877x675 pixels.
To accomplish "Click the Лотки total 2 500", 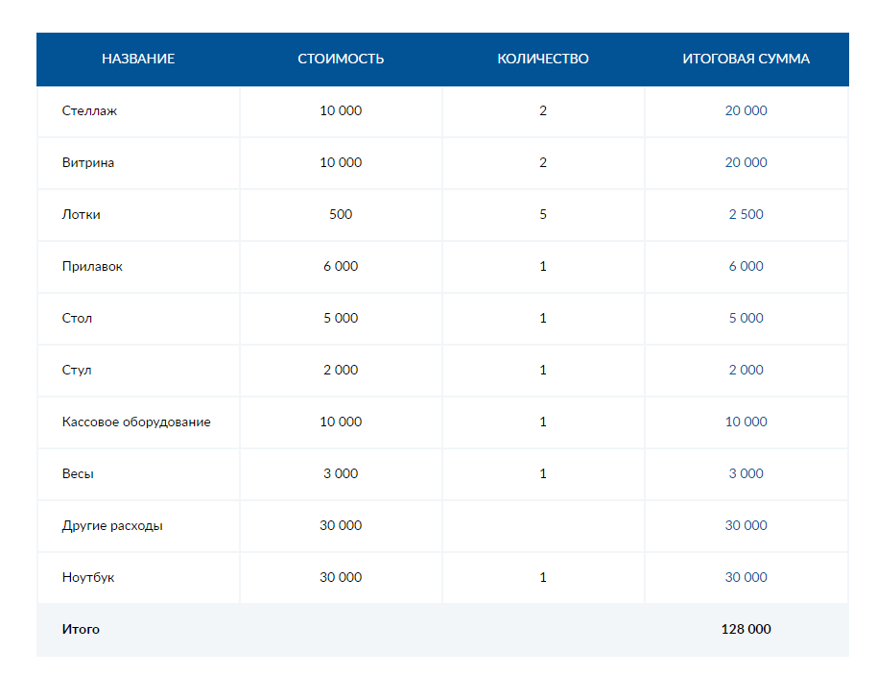I will pos(747,214).
